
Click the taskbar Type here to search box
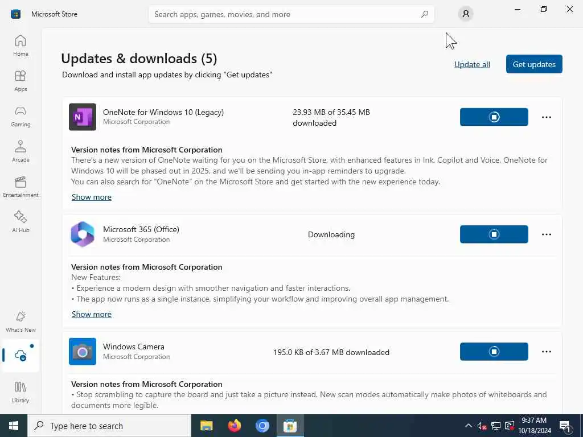click(x=109, y=426)
